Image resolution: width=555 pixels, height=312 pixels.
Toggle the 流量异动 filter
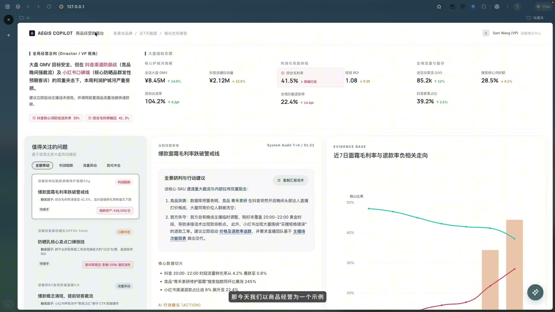click(x=90, y=166)
